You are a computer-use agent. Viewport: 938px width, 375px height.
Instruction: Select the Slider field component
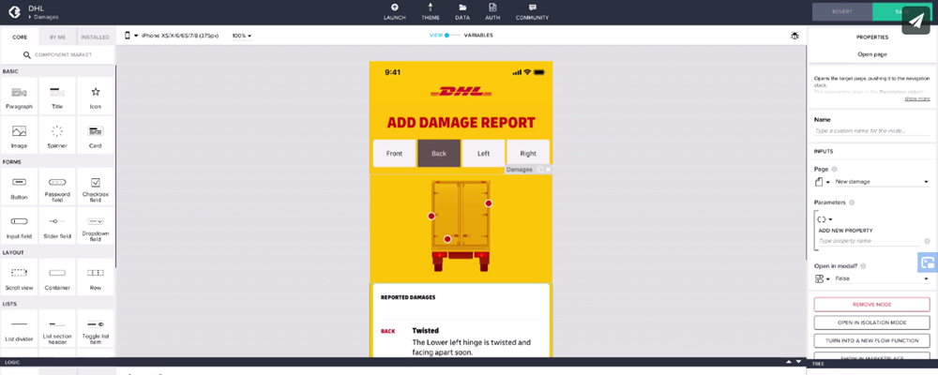57,226
